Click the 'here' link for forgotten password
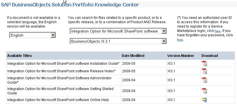This screenshot has height=106, width=237. click(180, 40)
